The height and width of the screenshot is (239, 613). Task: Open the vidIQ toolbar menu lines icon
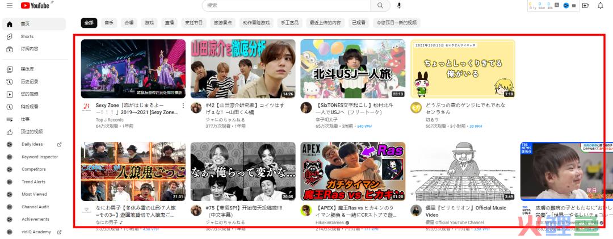(573, 6)
